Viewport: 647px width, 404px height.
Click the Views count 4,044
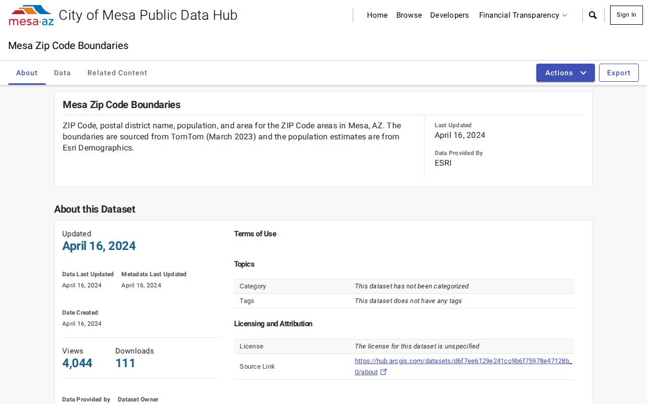pos(77,363)
